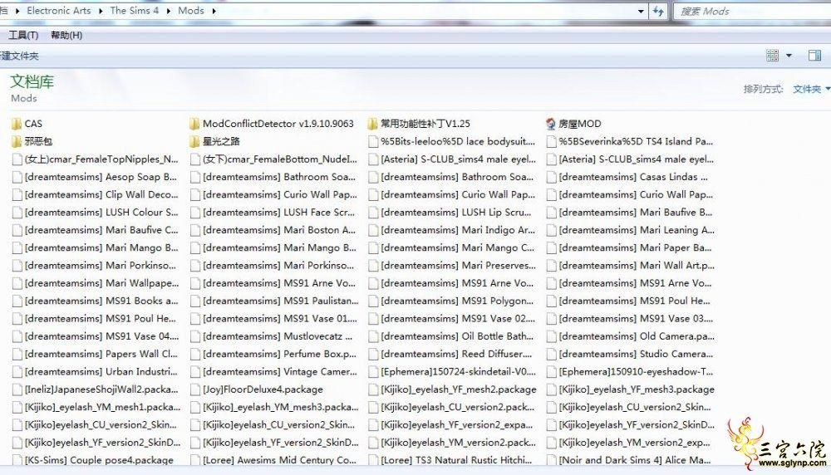Open address bar history dropdown arrow
The width and height of the screenshot is (831, 475).
click(641, 11)
